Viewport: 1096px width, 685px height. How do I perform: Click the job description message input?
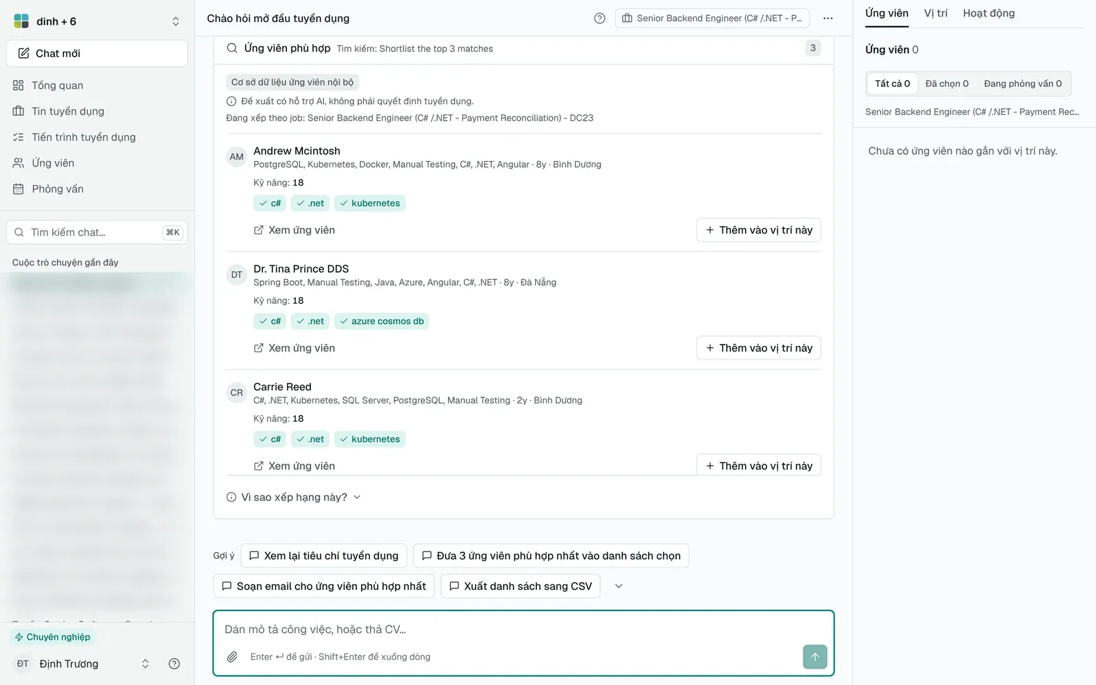point(523,630)
